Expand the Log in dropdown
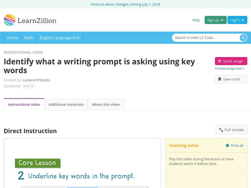 coord(237,20)
